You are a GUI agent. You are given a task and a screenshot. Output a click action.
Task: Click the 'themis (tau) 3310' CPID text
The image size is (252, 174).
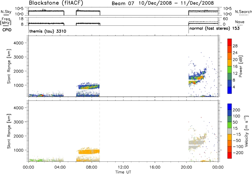(x=48, y=31)
